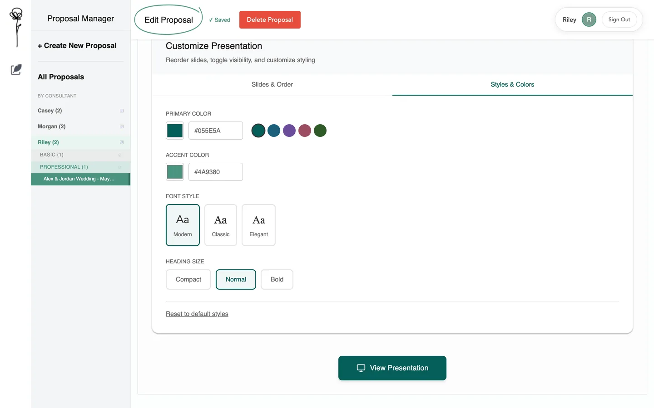Image resolution: width=654 pixels, height=408 pixels.
Task: Edit the accent color hex field
Action: 216,172
